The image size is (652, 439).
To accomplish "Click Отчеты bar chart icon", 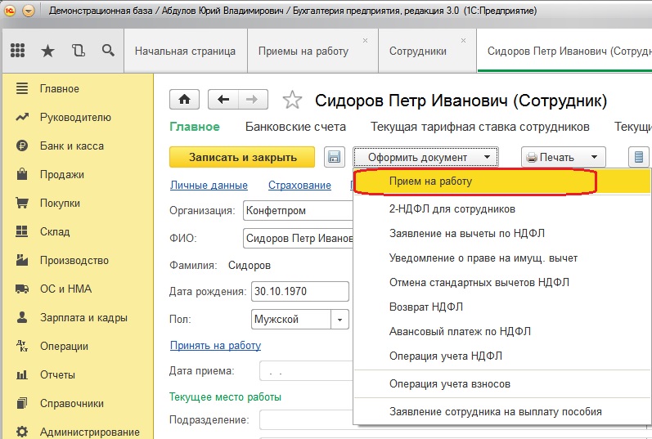I will point(22,374).
